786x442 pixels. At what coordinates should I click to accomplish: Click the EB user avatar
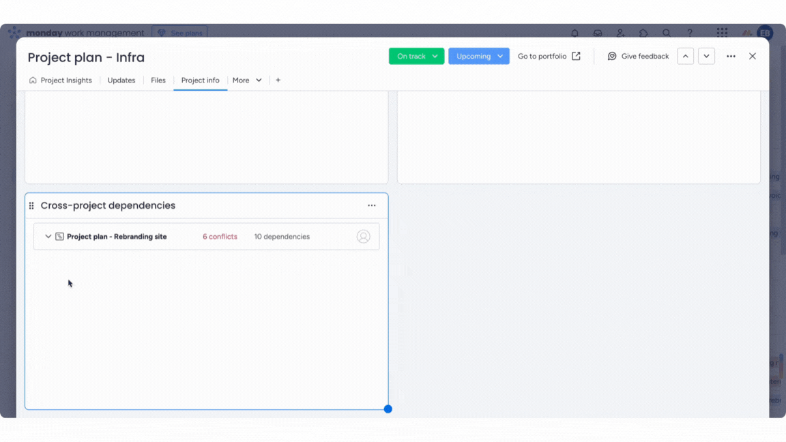[x=765, y=33]
